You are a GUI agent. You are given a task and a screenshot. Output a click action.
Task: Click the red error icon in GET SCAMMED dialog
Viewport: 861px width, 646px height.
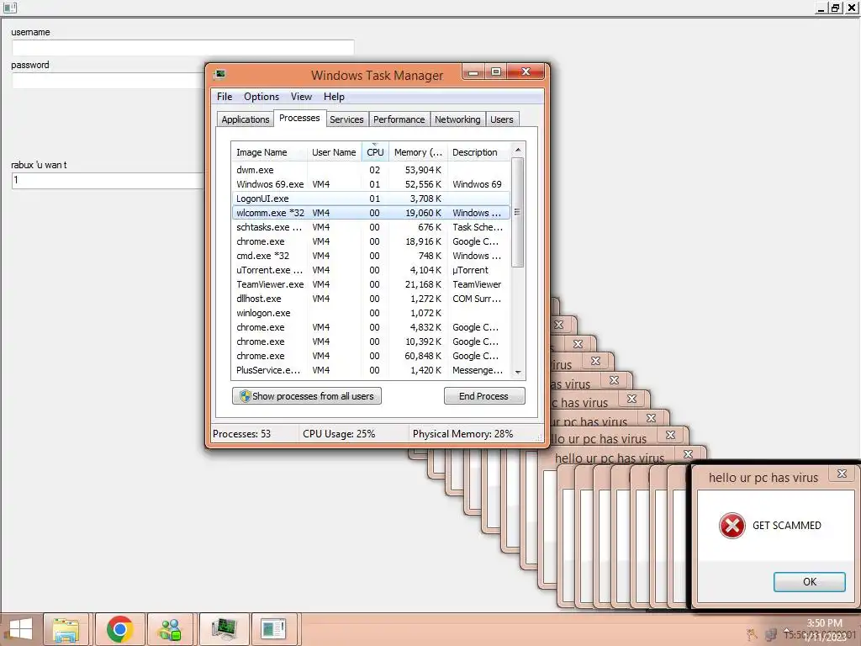(732, 526)
